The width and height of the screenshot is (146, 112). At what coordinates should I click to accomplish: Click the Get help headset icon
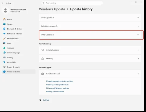40,100
